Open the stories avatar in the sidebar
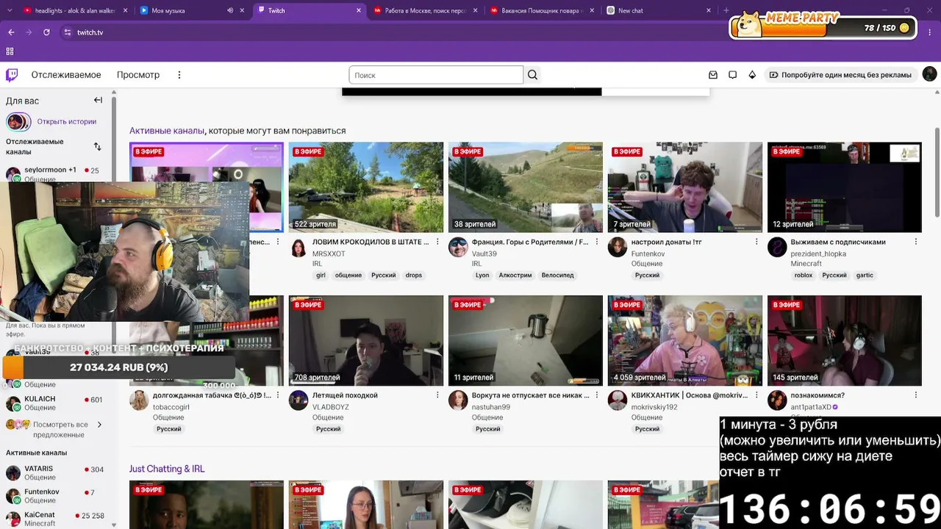Image resolution: width=941 pixels, height=529 pixels. pos(18,122)
